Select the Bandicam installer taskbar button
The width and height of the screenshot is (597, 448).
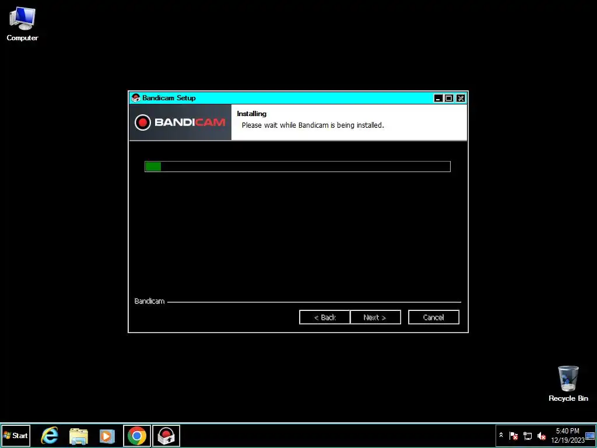pos(166,435)
